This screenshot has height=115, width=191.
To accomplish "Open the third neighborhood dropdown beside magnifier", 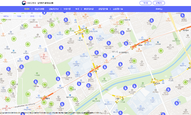I will pyautogui.click(x=32, y=16).
